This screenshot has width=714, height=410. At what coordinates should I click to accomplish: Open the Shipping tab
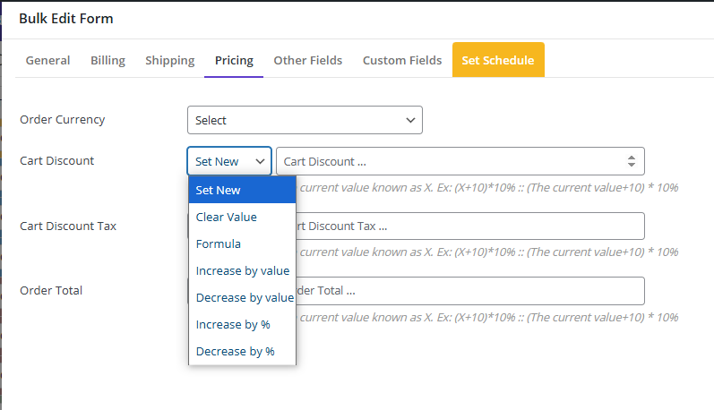(169, 61)
